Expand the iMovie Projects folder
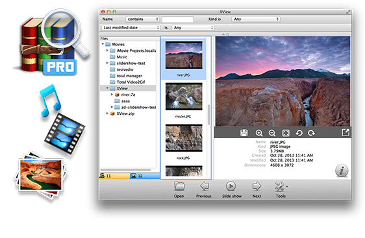The width and height of the screenshot is (365, 238). click(107, 50)
